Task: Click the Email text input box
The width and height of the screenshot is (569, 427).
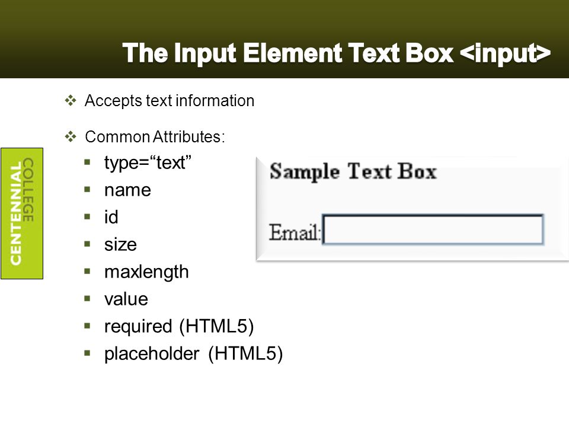Action: pos(433,230)
